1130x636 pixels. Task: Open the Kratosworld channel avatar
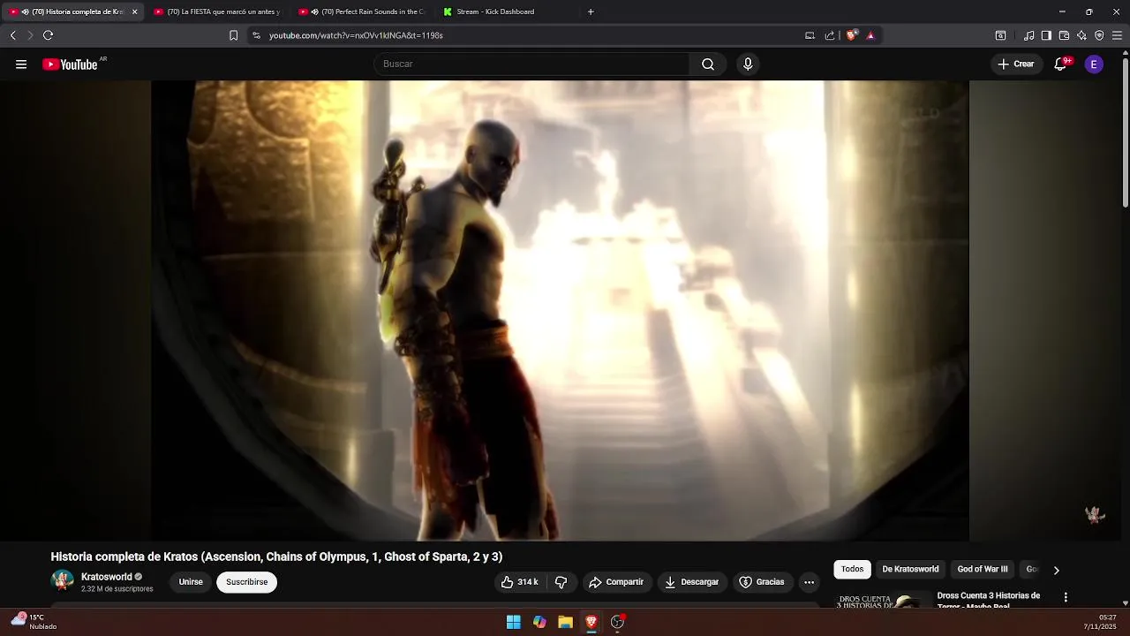click(63, 580)
